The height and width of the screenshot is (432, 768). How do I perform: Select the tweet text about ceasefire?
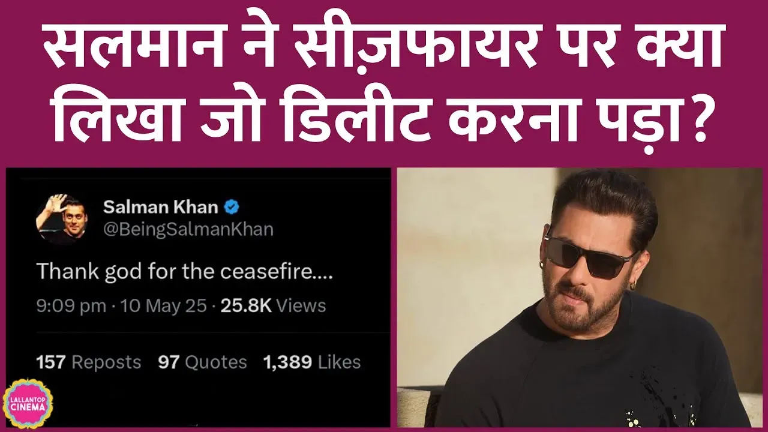pos(184,272)
